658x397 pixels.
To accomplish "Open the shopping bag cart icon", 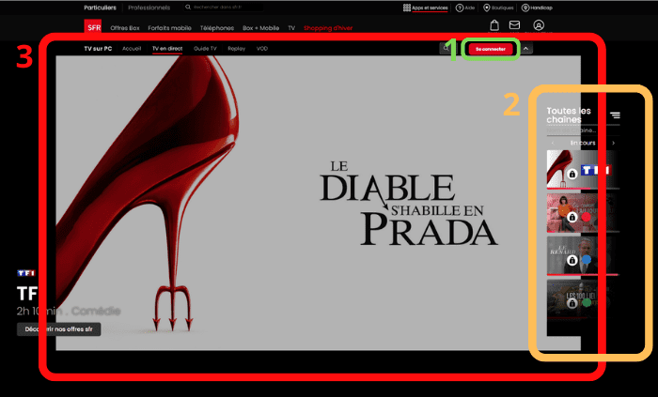I will coord(494,25).
